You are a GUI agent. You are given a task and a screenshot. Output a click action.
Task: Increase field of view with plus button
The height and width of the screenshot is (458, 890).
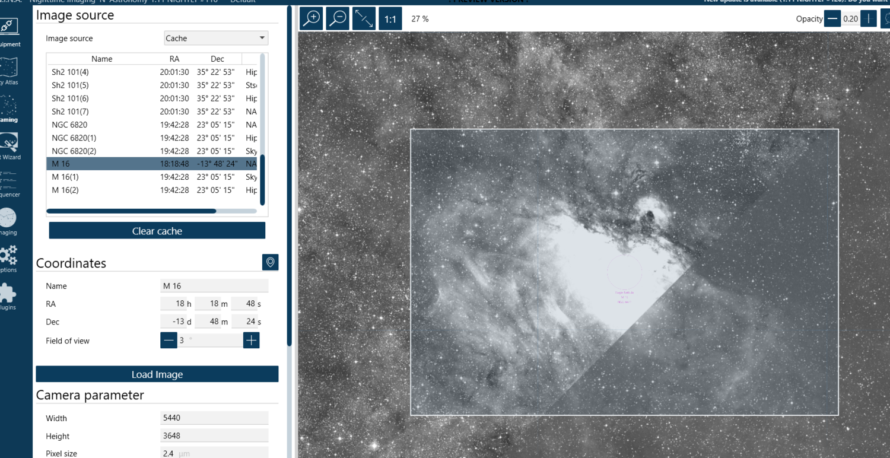[x=251, y=340]
